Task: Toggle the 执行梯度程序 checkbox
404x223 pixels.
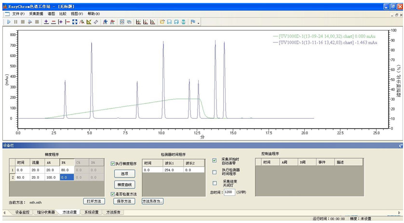Action: 113,164
